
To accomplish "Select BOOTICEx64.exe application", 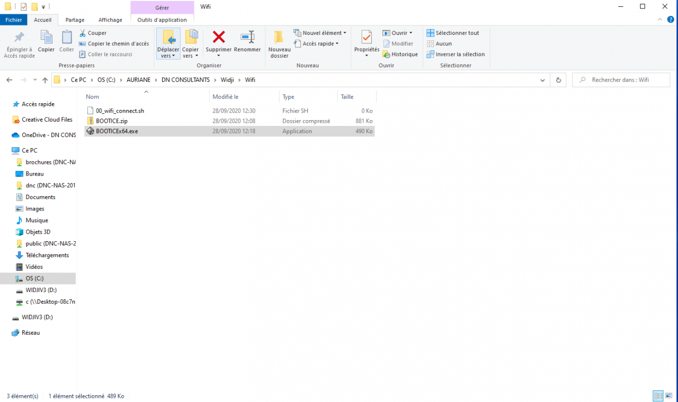I will tap(229, 131).
